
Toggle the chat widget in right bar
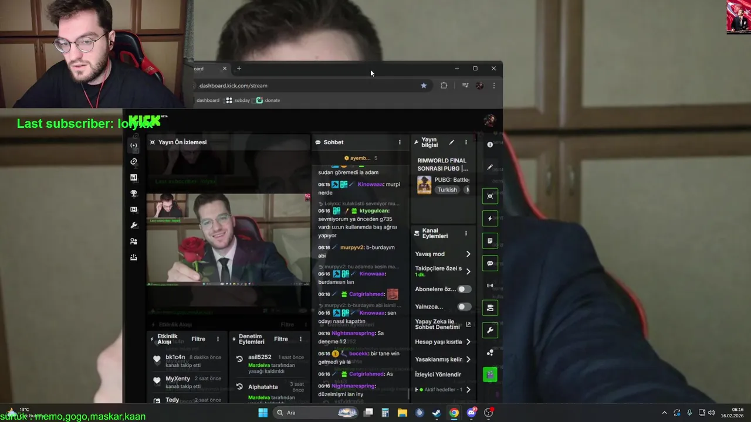coord(490,263)
